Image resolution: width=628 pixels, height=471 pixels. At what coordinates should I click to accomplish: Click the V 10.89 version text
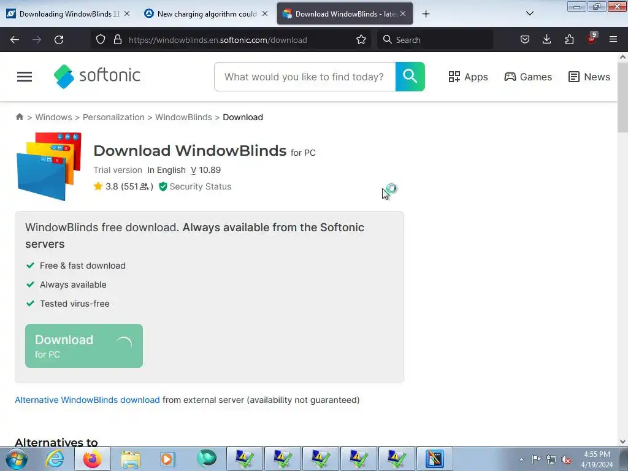(205, 170)
